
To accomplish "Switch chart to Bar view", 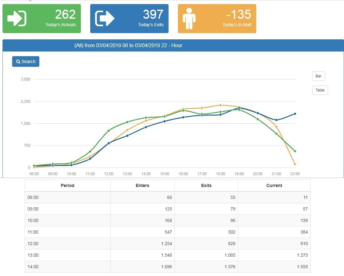I will pos(318,76).
